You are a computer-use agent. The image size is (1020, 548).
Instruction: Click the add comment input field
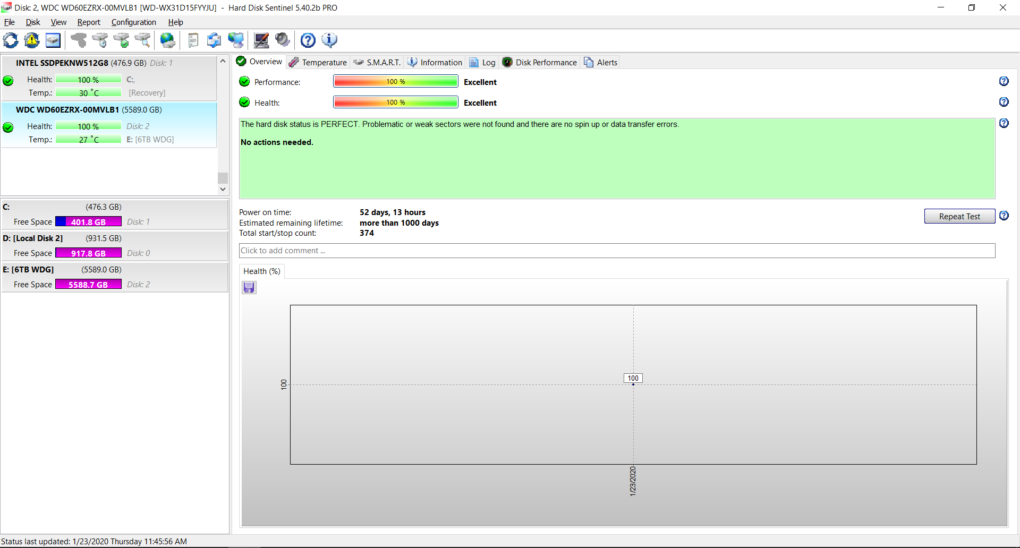616,251
